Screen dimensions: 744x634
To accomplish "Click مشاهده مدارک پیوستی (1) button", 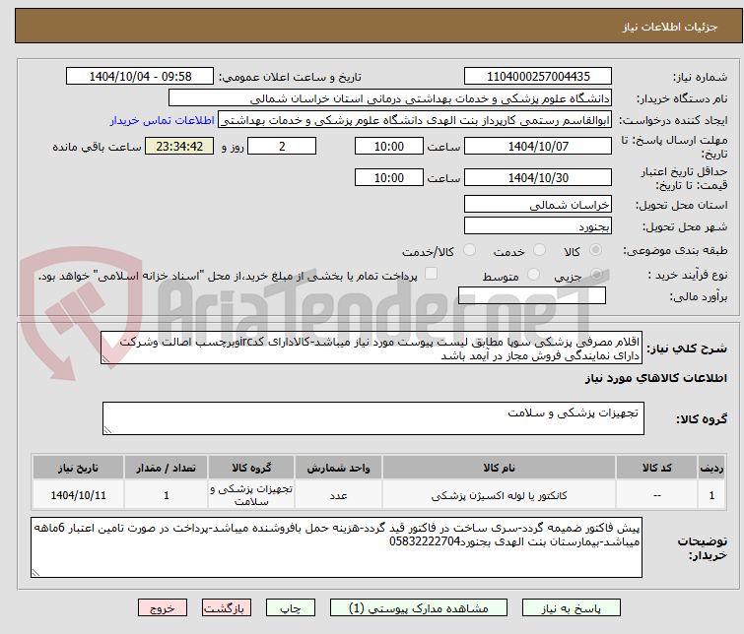I will [419, 608].
